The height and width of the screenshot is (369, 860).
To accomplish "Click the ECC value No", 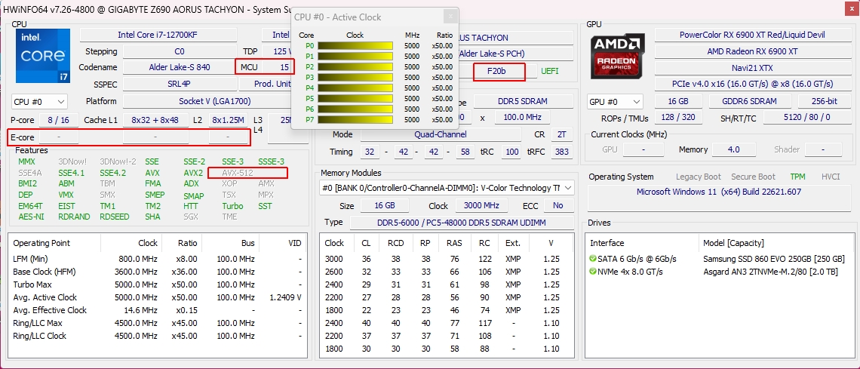I will [x=557, y=205].
